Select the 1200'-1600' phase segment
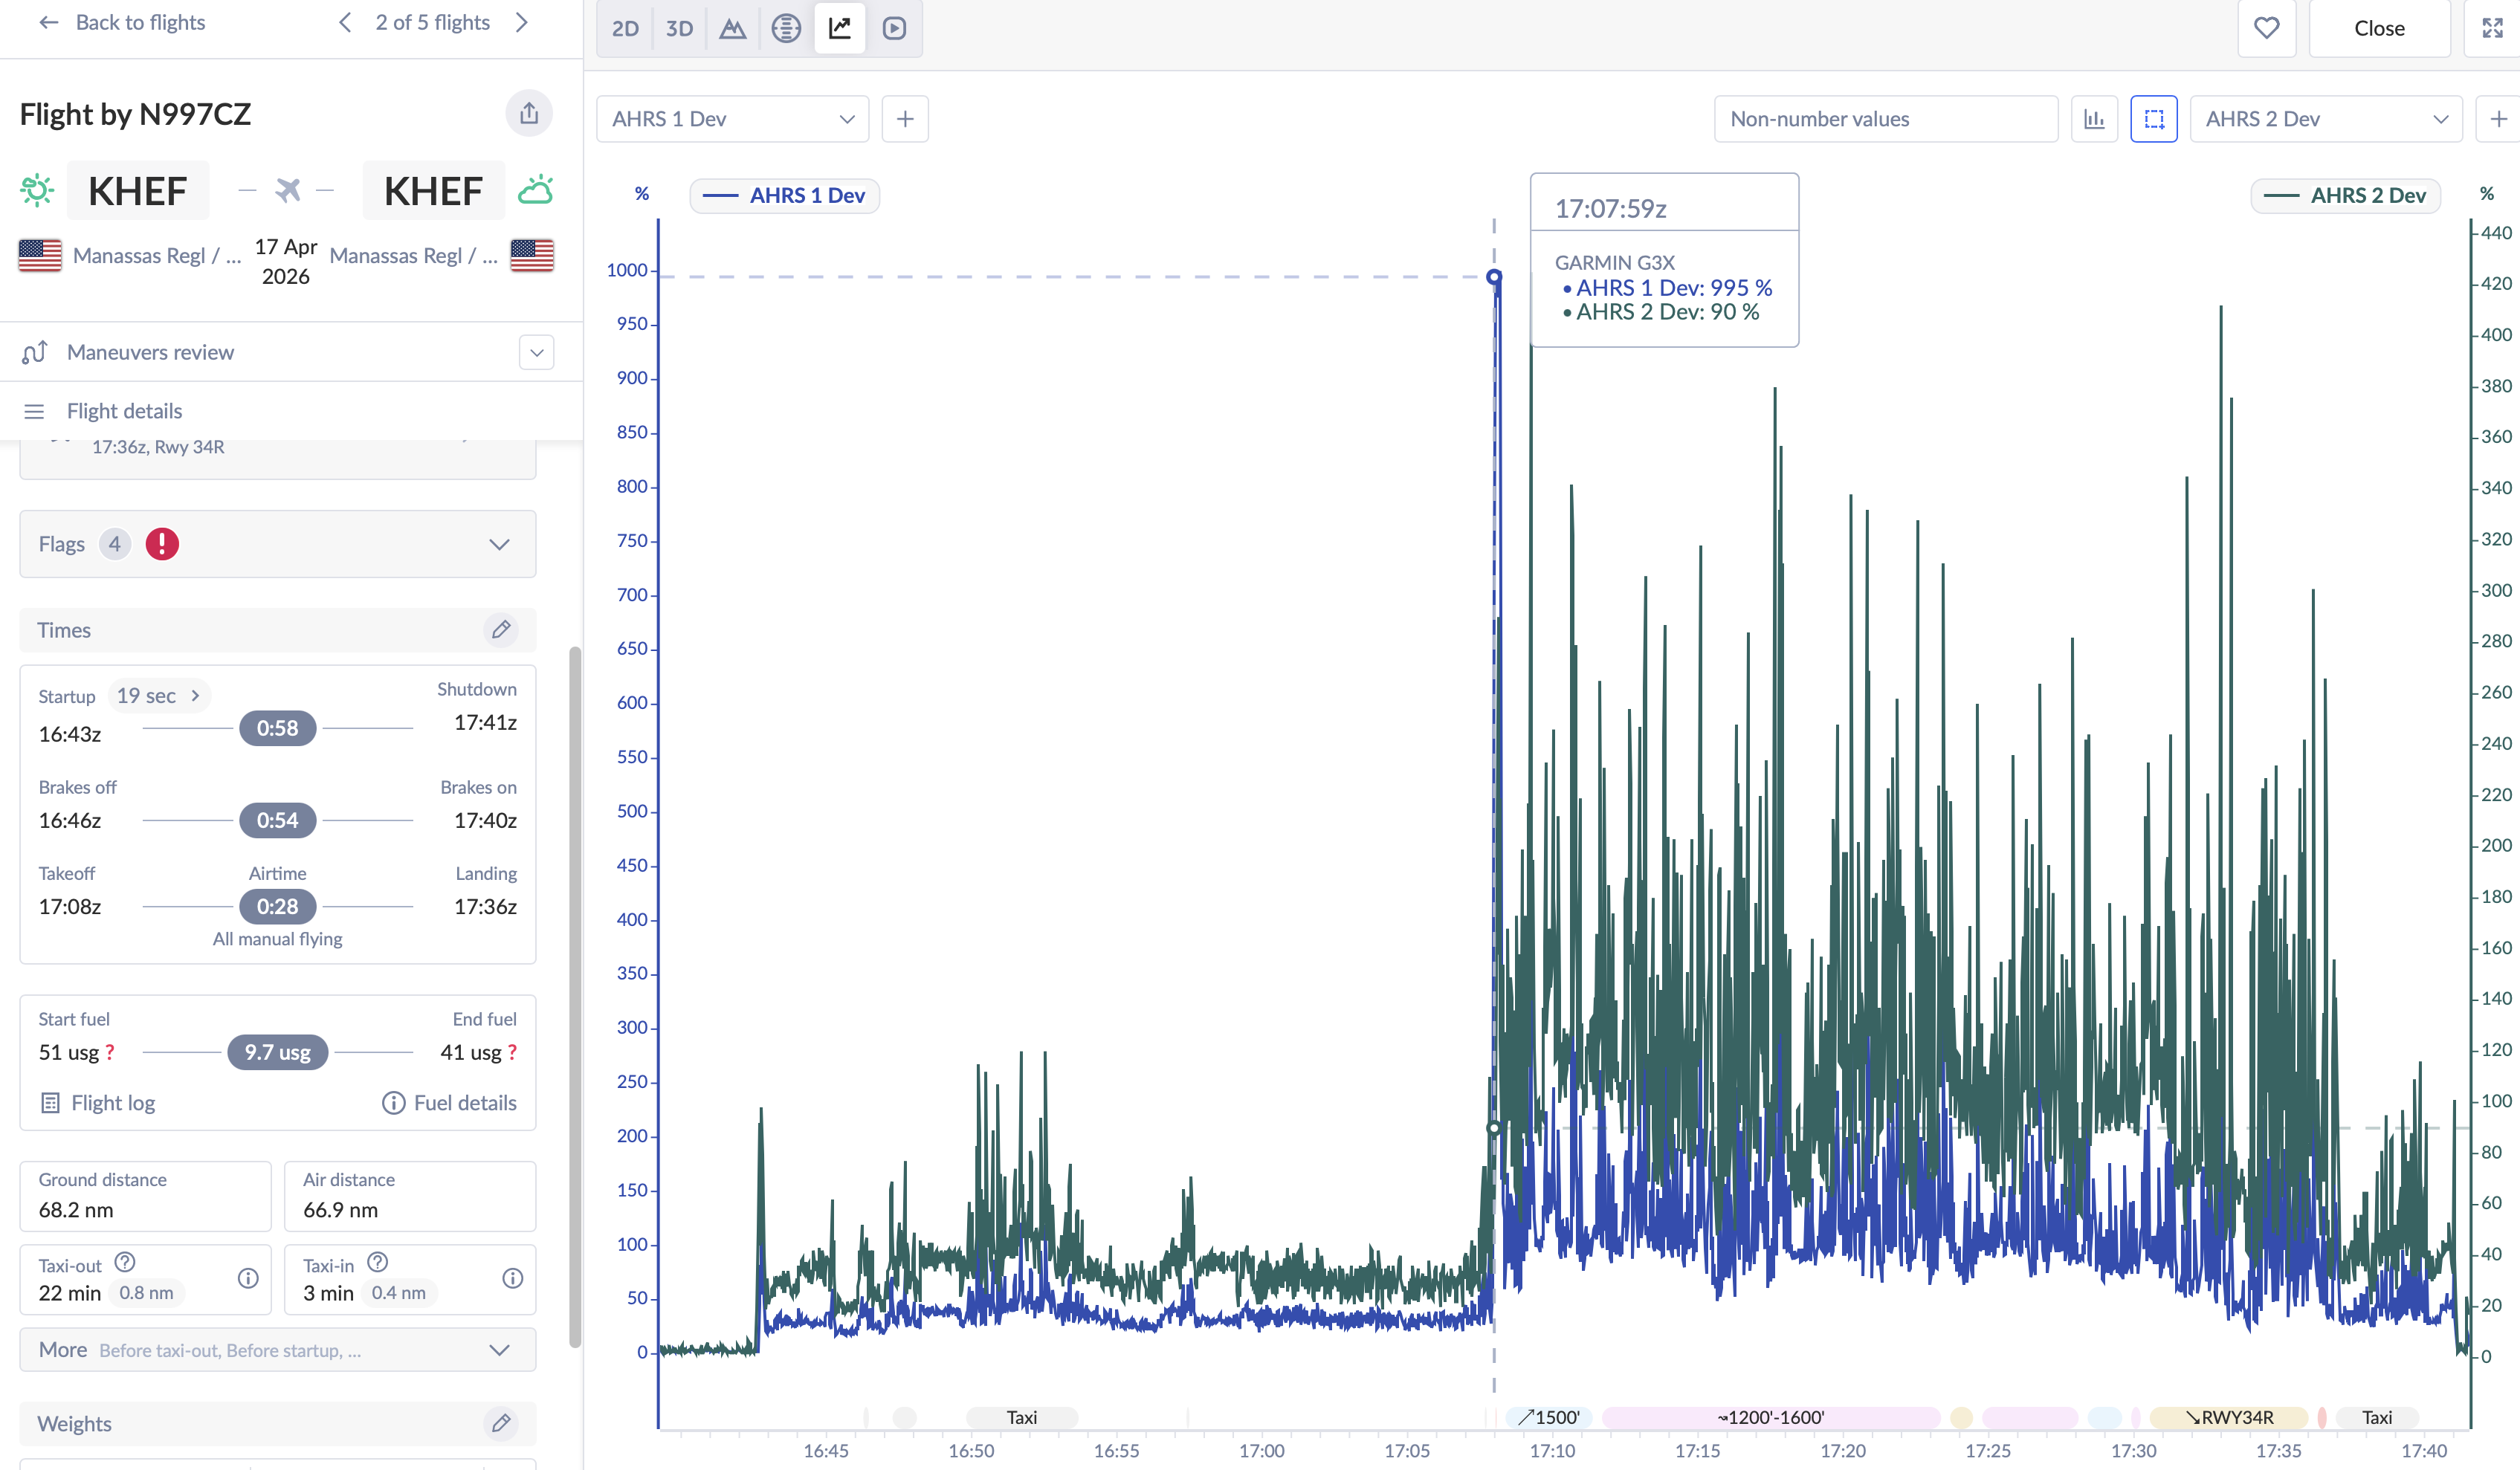The width and height of the screenshot is (2520, 1470). coord(1771,1417)
